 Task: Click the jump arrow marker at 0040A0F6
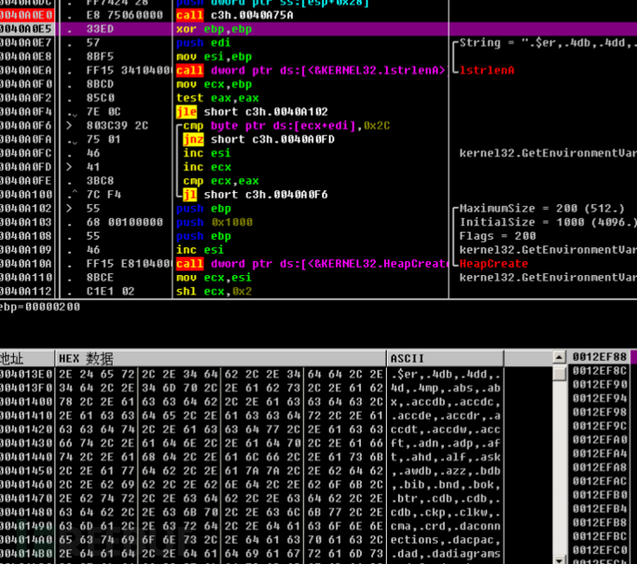pos(63,126)
